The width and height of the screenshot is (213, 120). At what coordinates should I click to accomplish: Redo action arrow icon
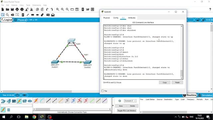point(52,9)
